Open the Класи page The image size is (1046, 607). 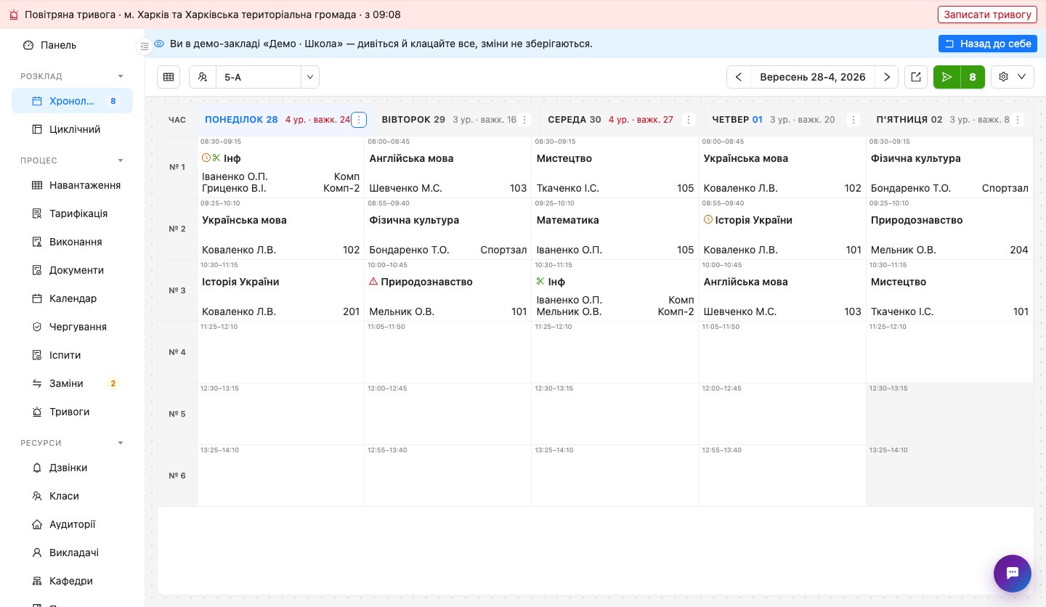(x=72, y=496)
